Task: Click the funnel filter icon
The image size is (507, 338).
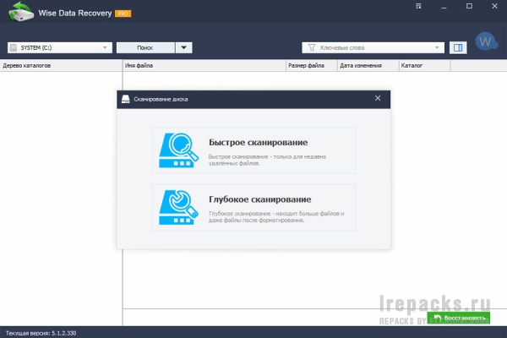Action: coord(311,47)
